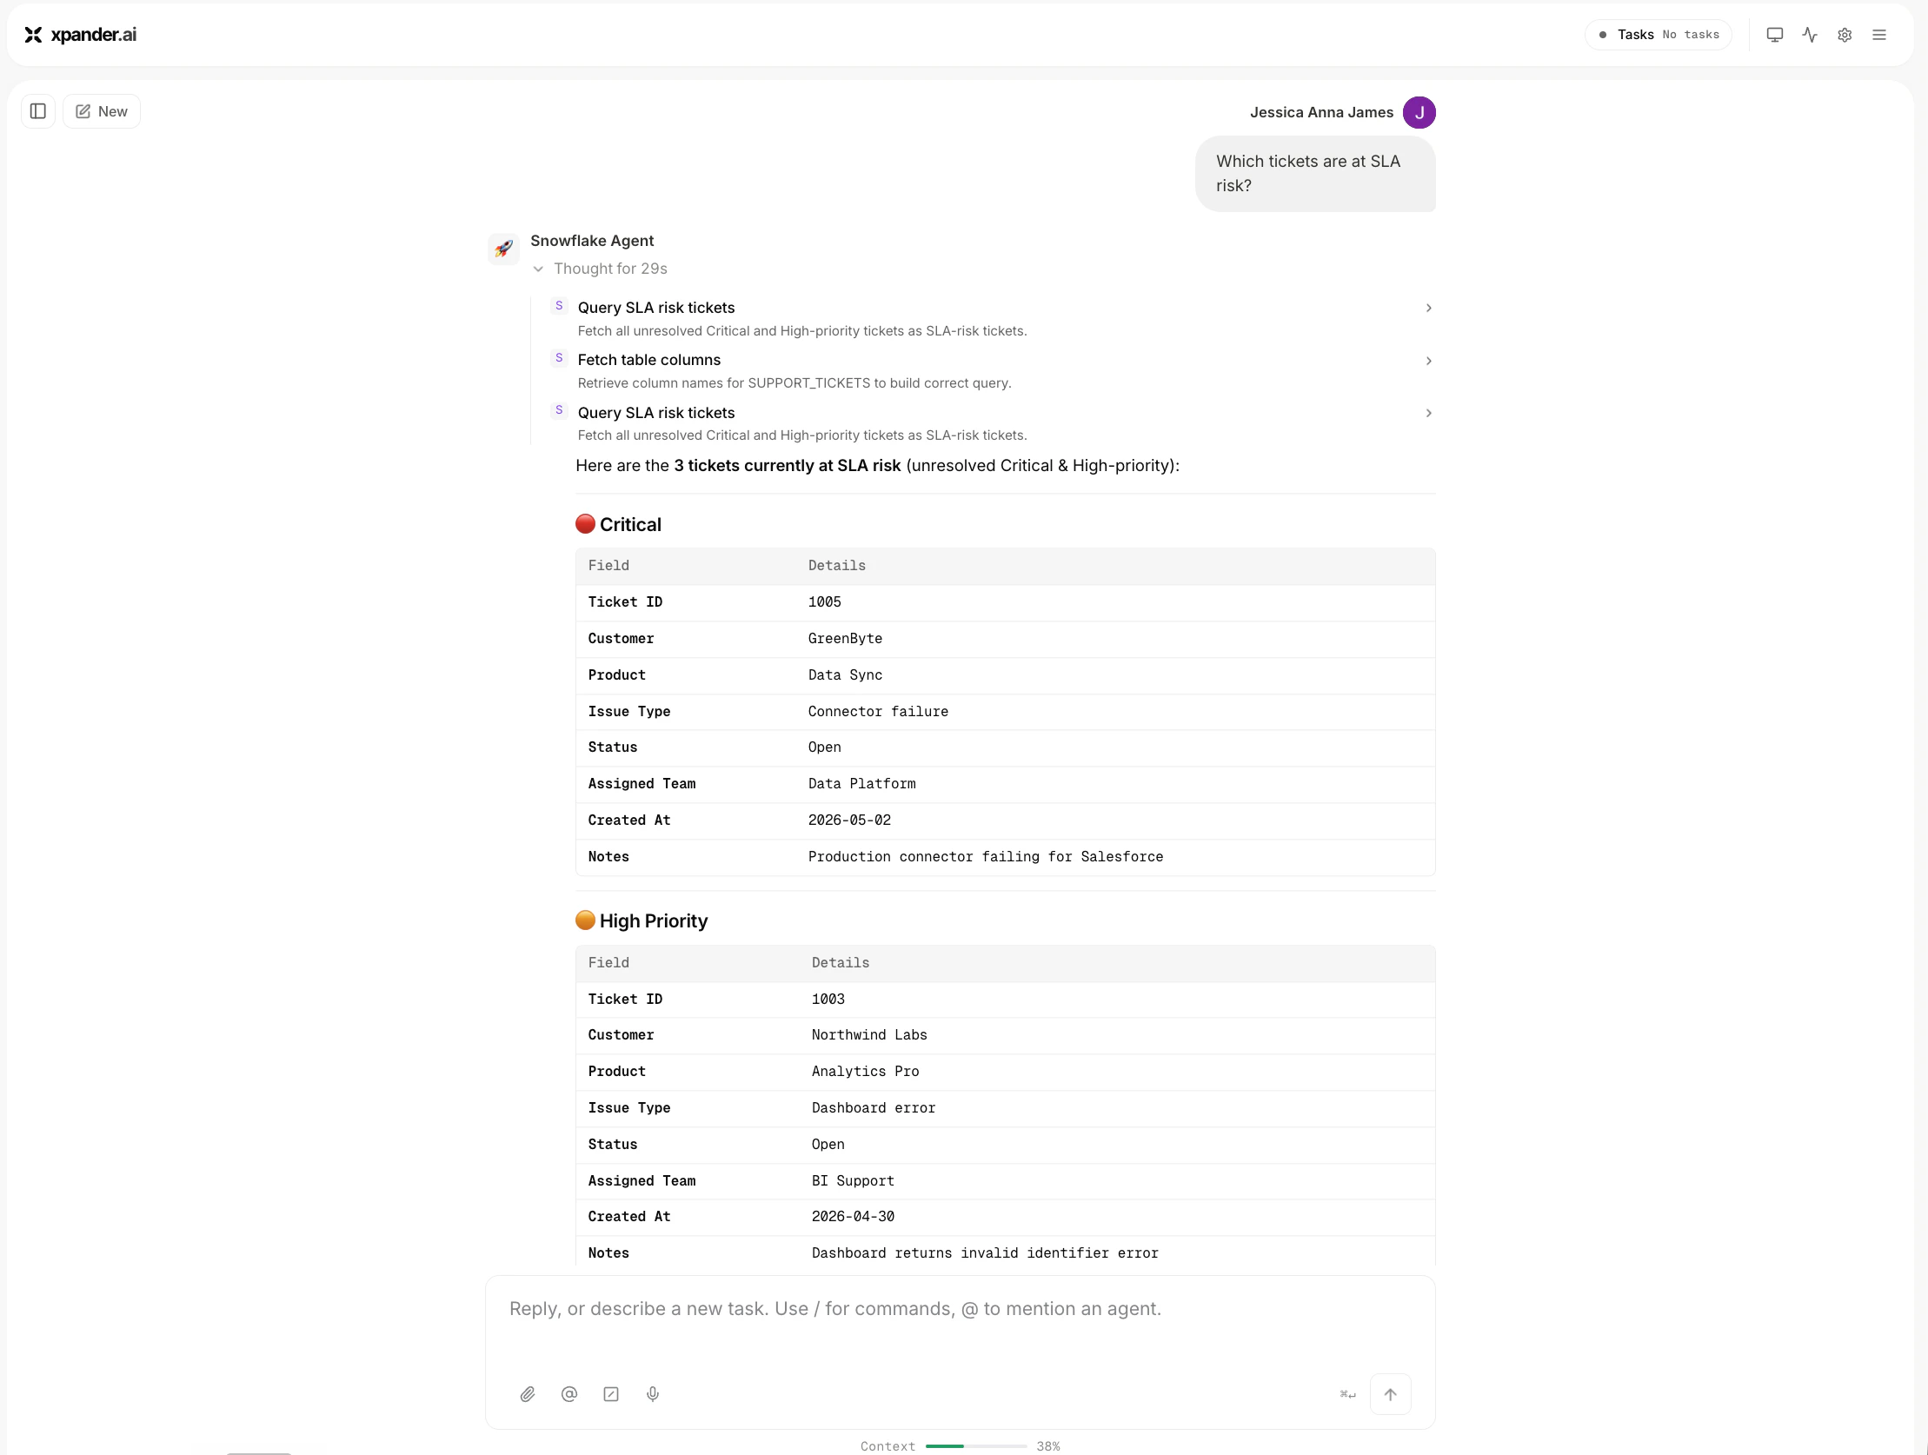Viewport: 1928px width, 1455px height.
Task: Click in the reply message box
Action: (x=960, y=1311)
